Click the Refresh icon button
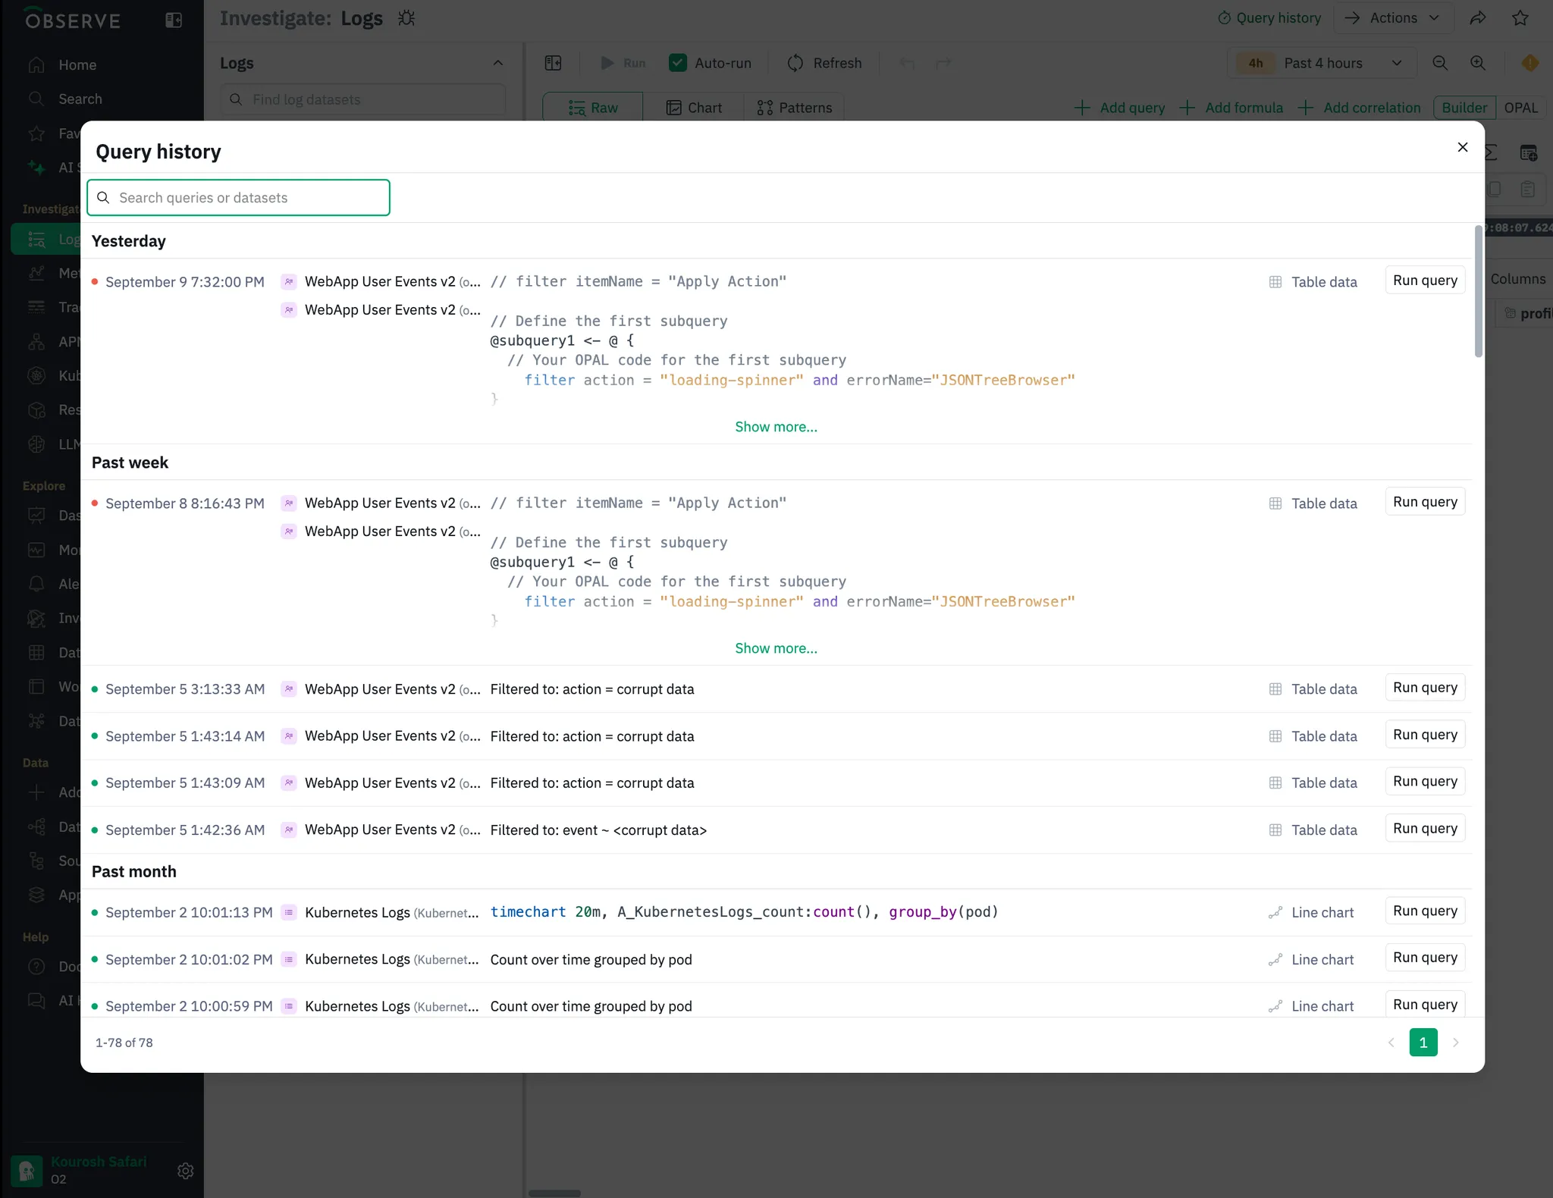This screenshot has width=1553, height=1198. tap(795, 63)
